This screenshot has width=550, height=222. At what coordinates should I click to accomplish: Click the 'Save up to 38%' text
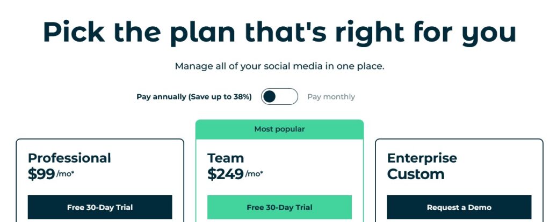tap(220, 97)
